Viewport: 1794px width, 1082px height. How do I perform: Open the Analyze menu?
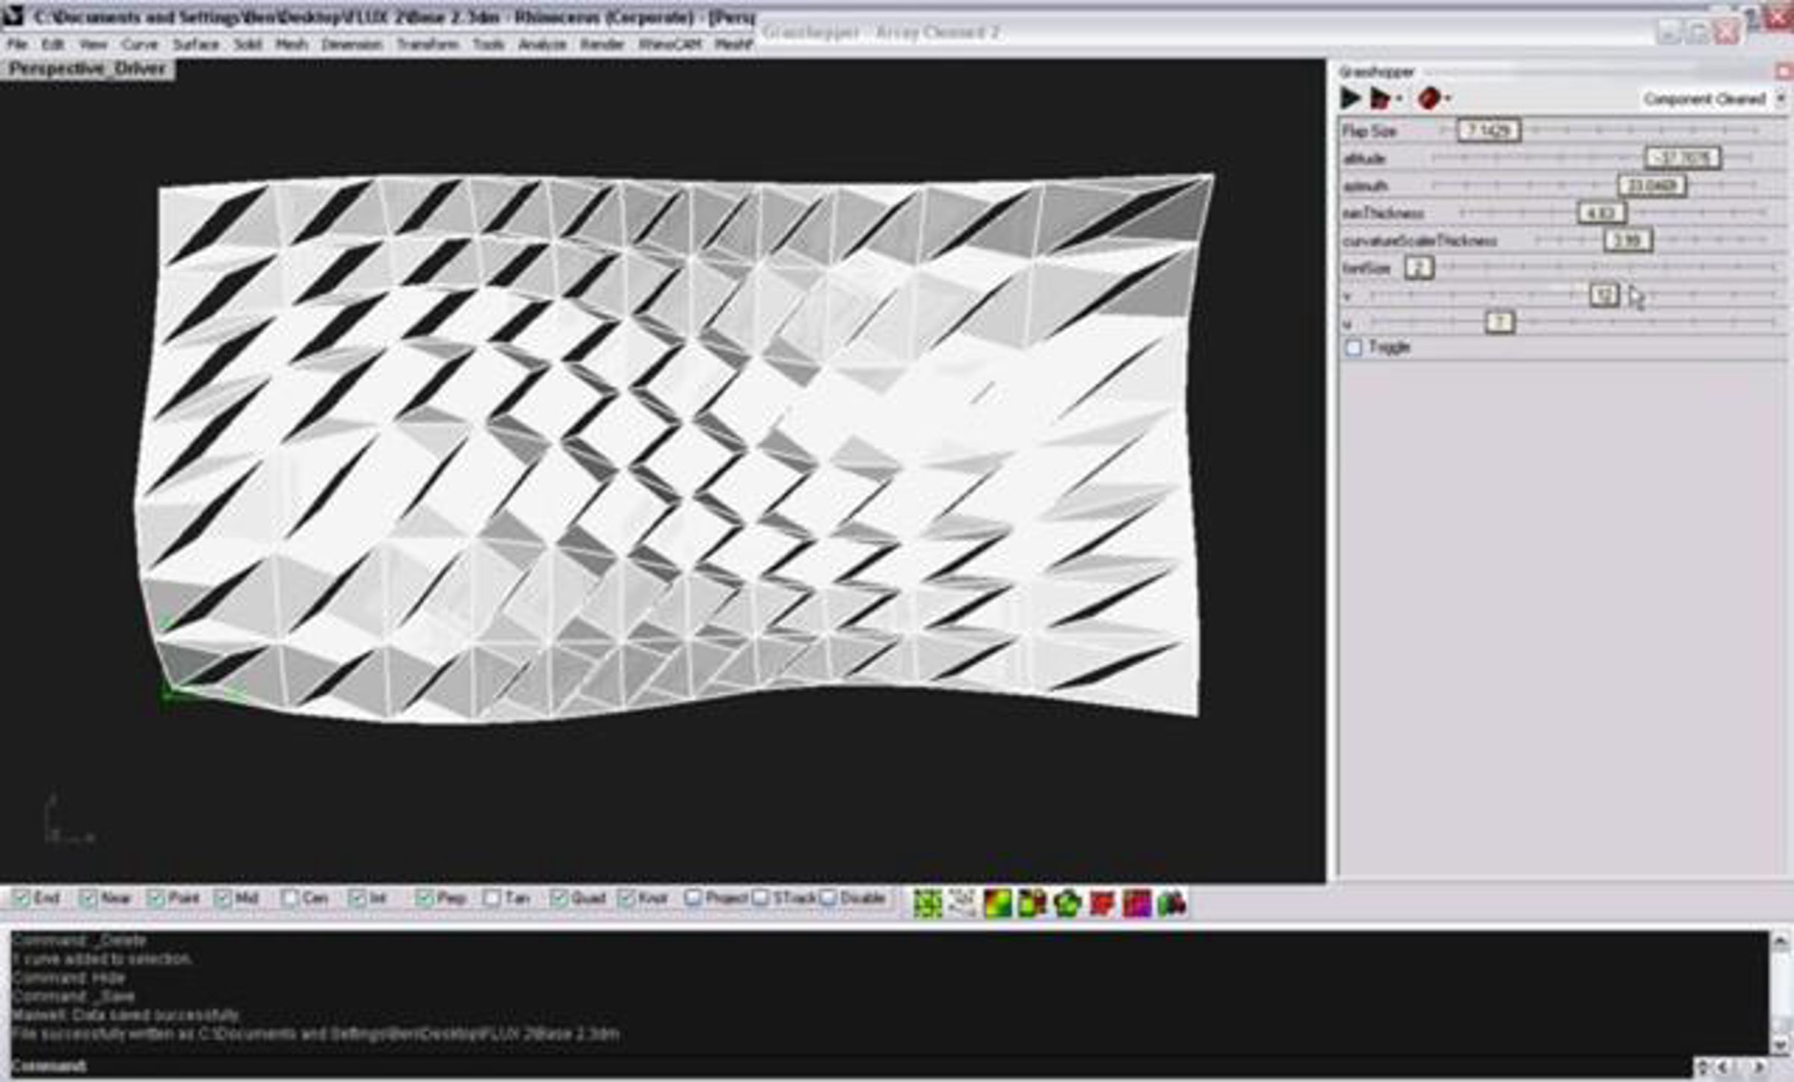(542, 44)
